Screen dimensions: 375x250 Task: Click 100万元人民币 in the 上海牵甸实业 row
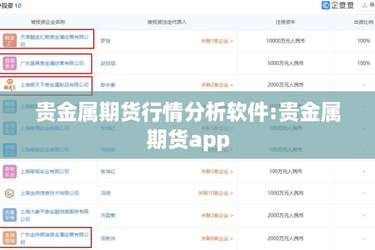[286, 171]
